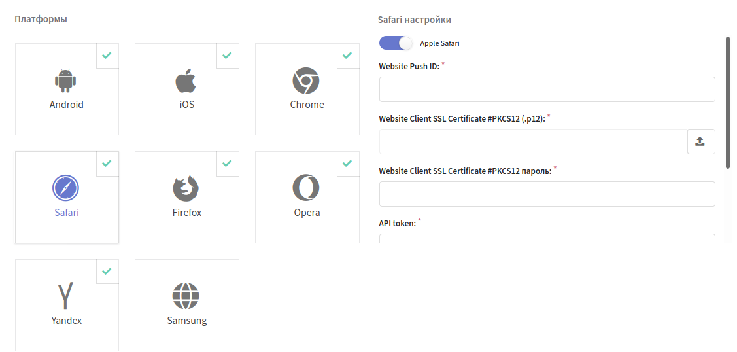Uncheck the Firefox tile checkmark
This screenshot has width=737, height=352.
pos(227,164)
